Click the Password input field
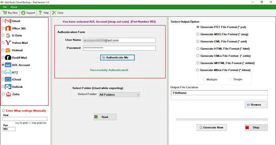Screen dimensions: 276x145 pyautogui.click(x=119, y=48)
